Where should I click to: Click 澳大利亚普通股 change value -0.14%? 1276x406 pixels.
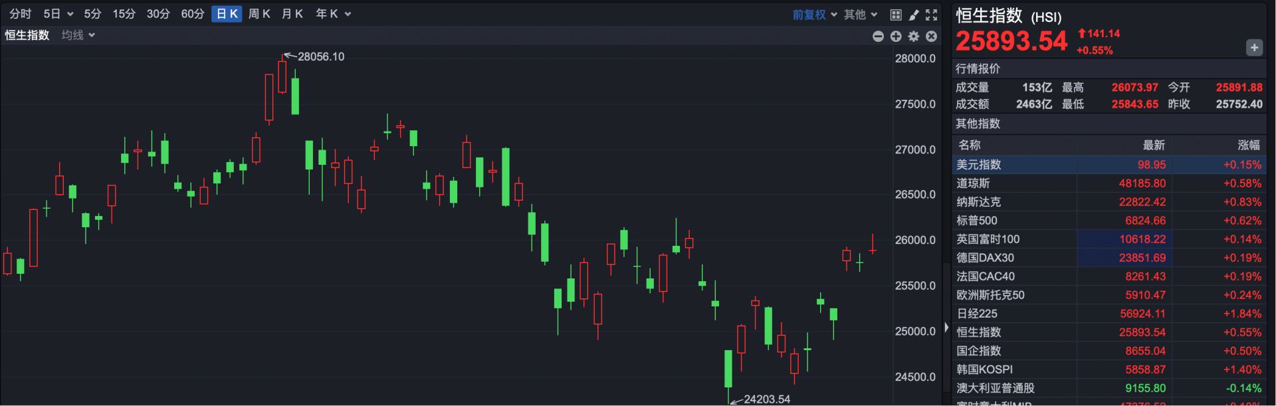1243,388
